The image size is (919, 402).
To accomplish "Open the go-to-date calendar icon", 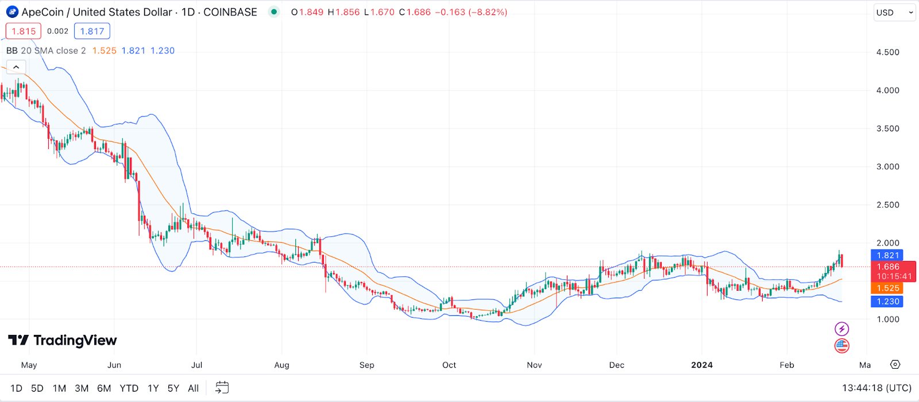I will pos(222,388).
